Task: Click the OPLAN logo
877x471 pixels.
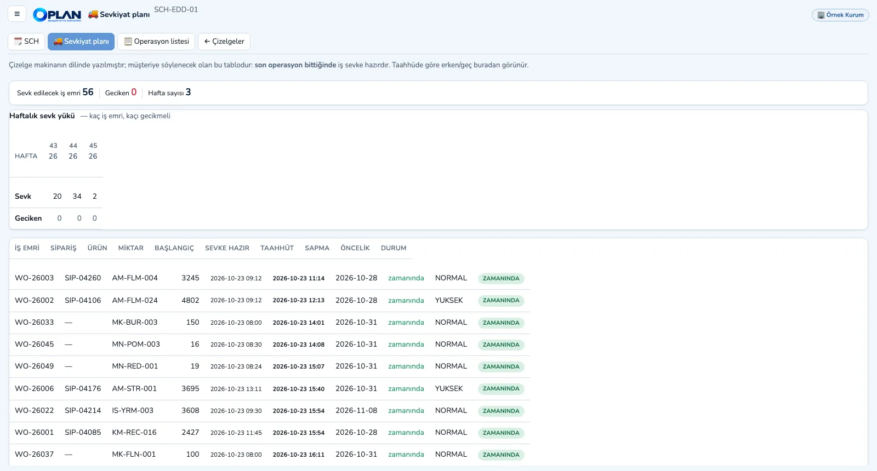Action: coord(57,15)
